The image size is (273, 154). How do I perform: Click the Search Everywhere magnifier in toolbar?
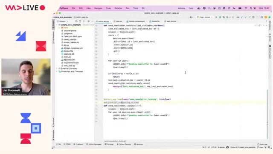pyautogui.click(x=261, y=17)
